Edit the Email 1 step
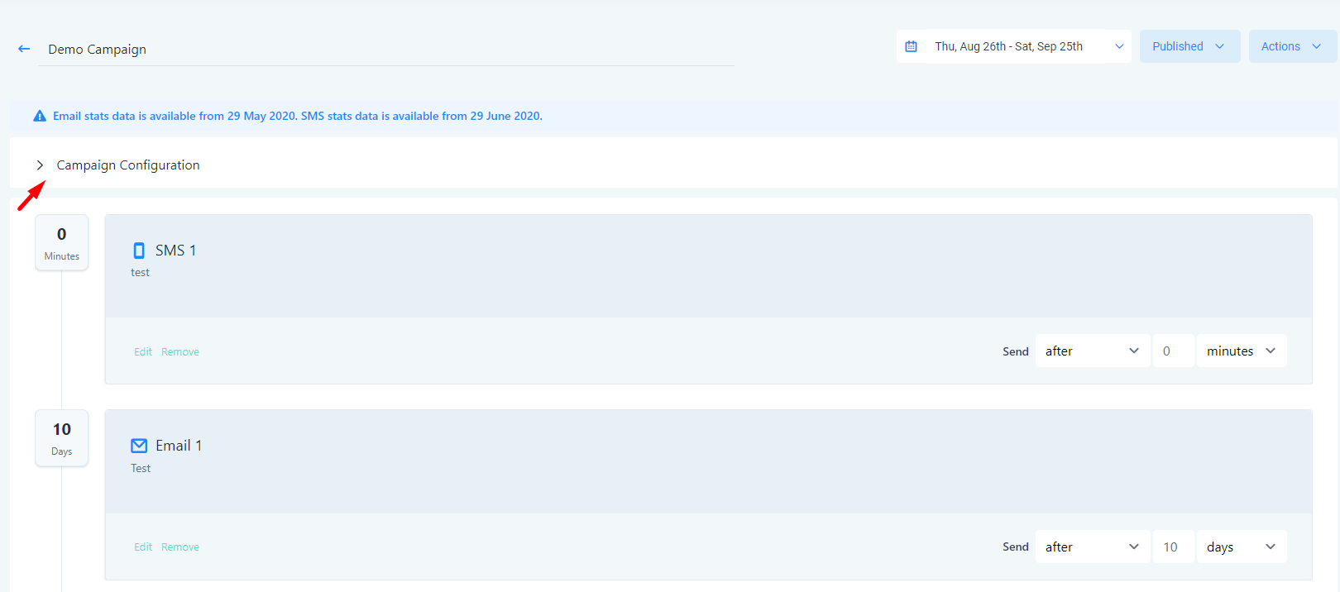This screenshot has height=592, width=1340. 143,547
